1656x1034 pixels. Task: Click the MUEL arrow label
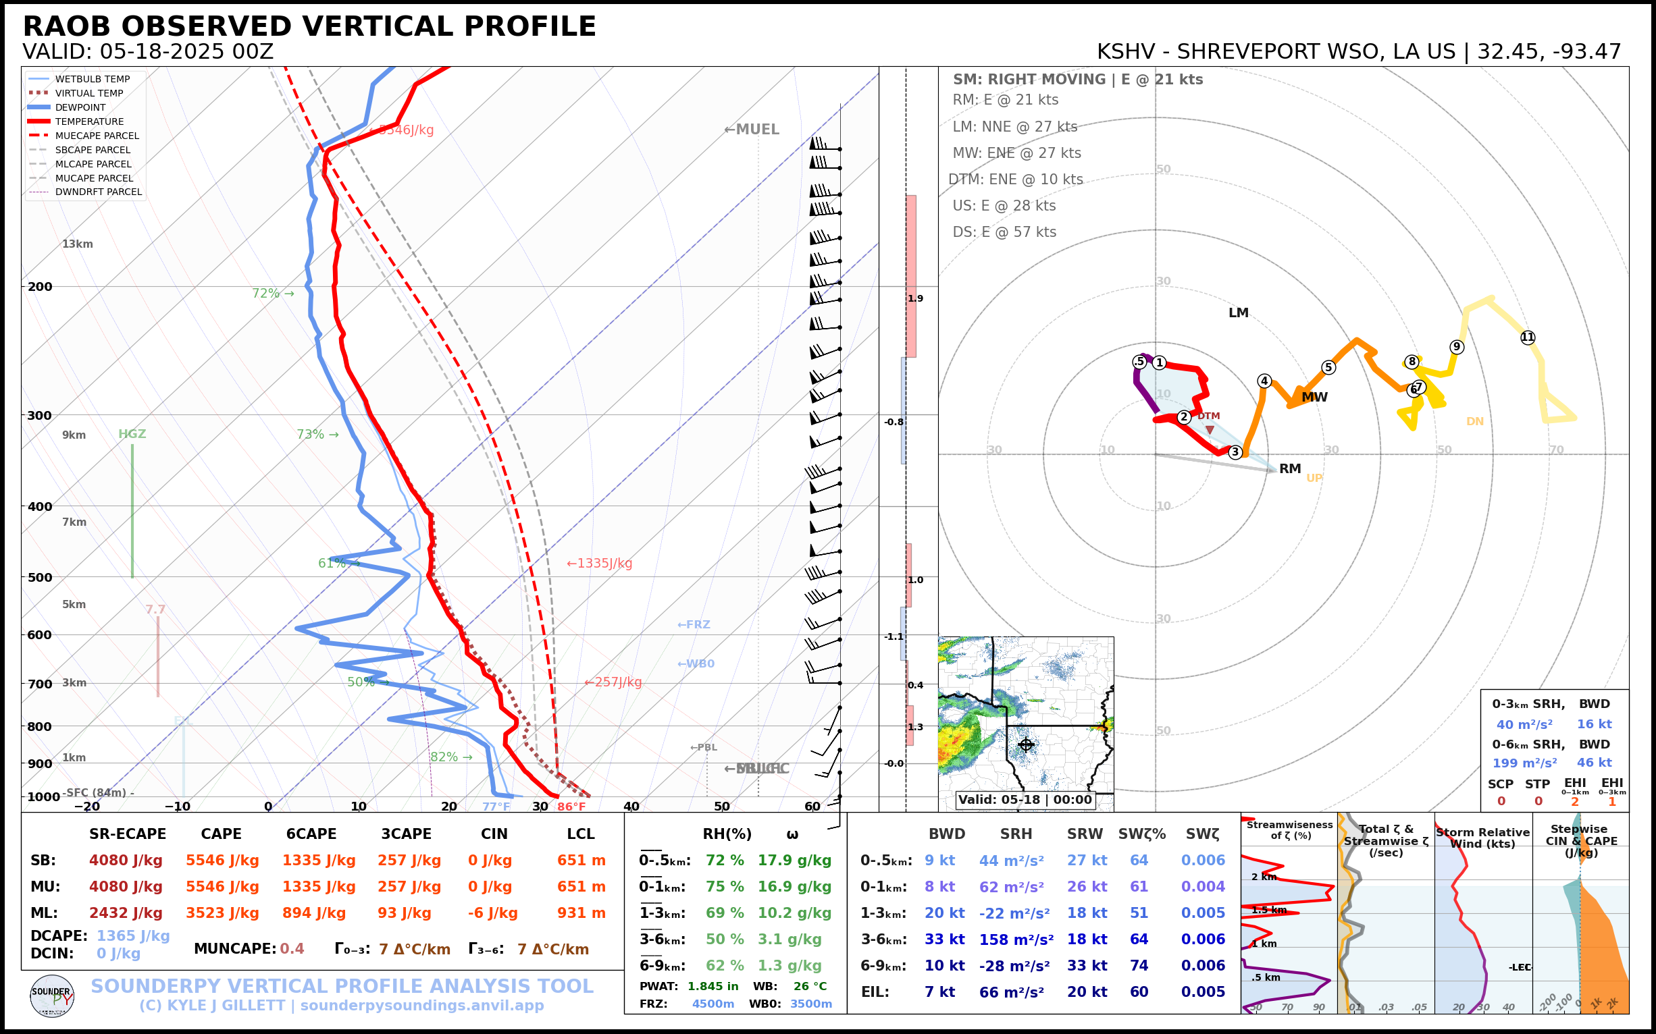[x=752, y=130]
